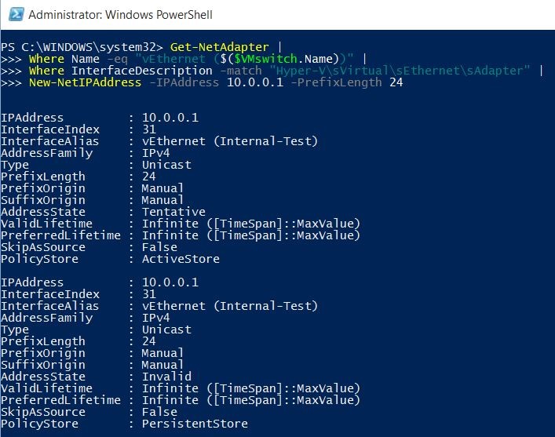Click the second SkipAsSource False value
The height and width of the screenshot is (437, 555).
point(159,412)
